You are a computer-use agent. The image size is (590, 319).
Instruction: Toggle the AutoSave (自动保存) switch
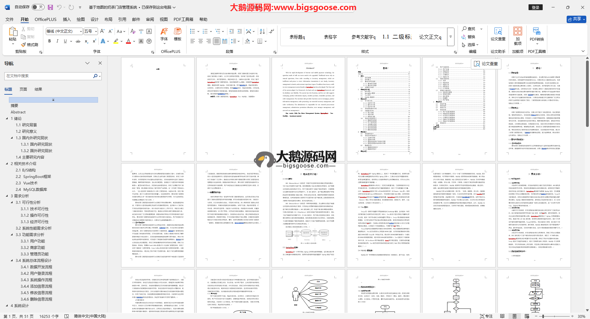38,7
